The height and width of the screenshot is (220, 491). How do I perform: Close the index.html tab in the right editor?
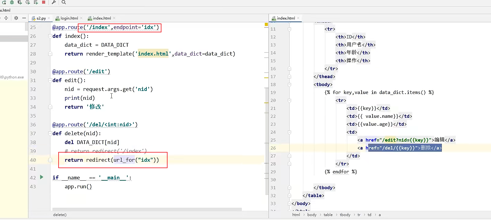[298, 18]
